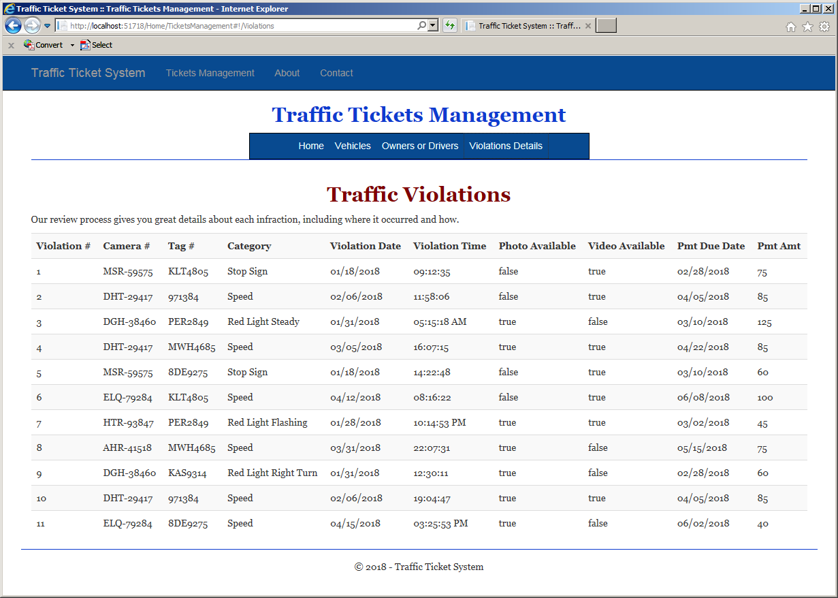Open the Tools gear icon
Screen dimensions: 838x598
[x=824, y=27]
